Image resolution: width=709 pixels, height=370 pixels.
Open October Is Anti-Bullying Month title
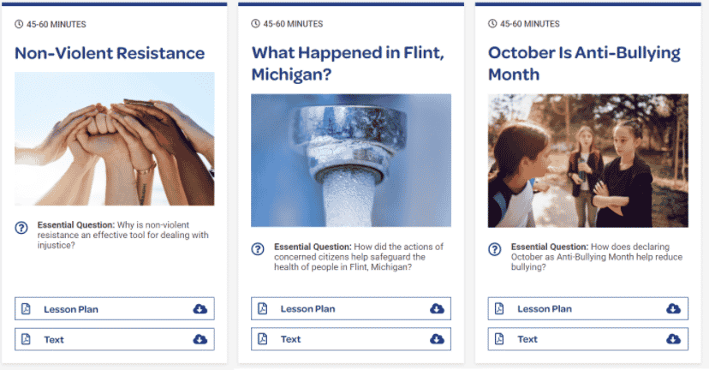584,63
